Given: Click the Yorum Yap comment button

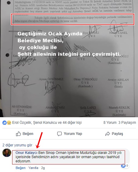Looking at the screenshot, I should (70, 134).
